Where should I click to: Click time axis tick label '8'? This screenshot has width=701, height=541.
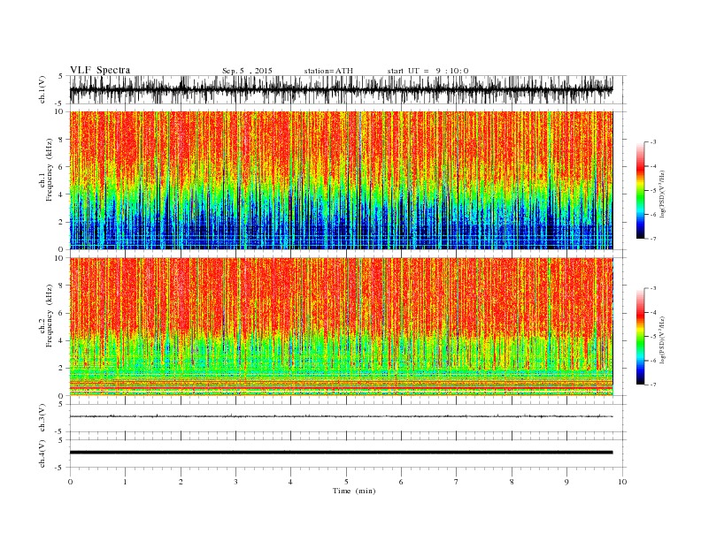click(512, 482)
